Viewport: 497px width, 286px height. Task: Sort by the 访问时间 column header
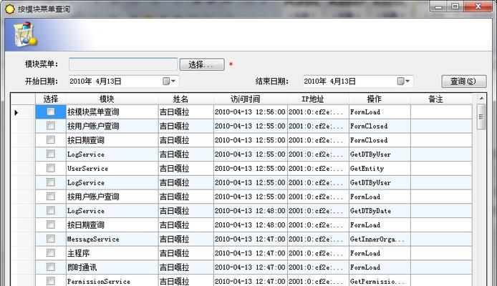[251, 99]
